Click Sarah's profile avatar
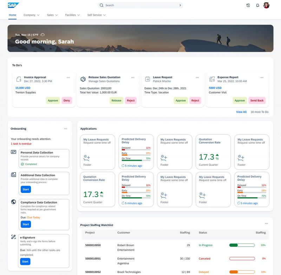281x275 pixels. 266,5
